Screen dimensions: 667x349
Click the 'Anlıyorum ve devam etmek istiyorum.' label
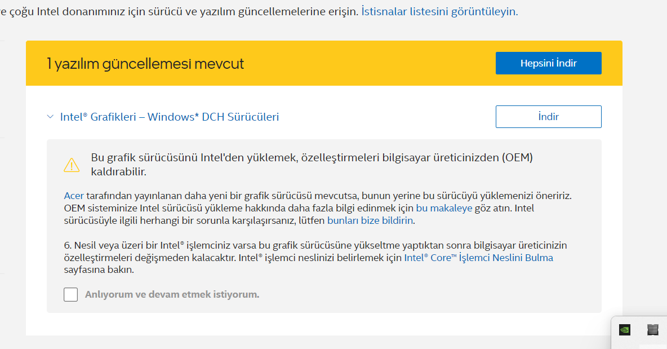click(172, 294)
